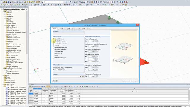This screenshot has height=107, width=190.
Task: Expand the Surfaces tree node
Action: pyautogui.click(x=5, y=18)
